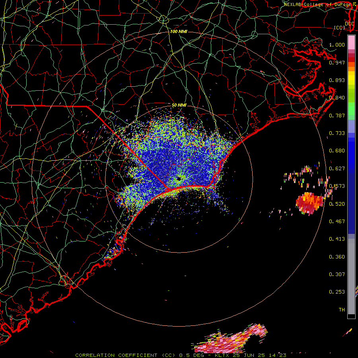
Task: Click the DCC product label
Action: click(349, 24)
